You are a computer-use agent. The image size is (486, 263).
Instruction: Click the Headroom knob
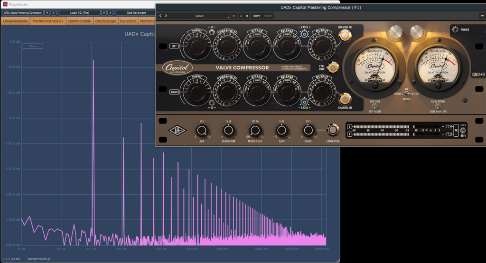(x=228, y=130)
